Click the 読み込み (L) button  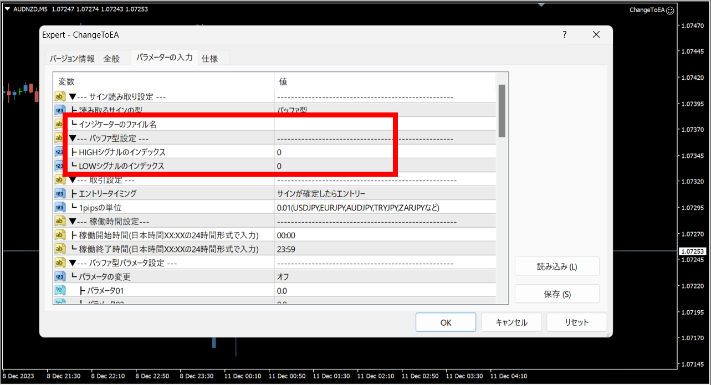click(557, 266)
